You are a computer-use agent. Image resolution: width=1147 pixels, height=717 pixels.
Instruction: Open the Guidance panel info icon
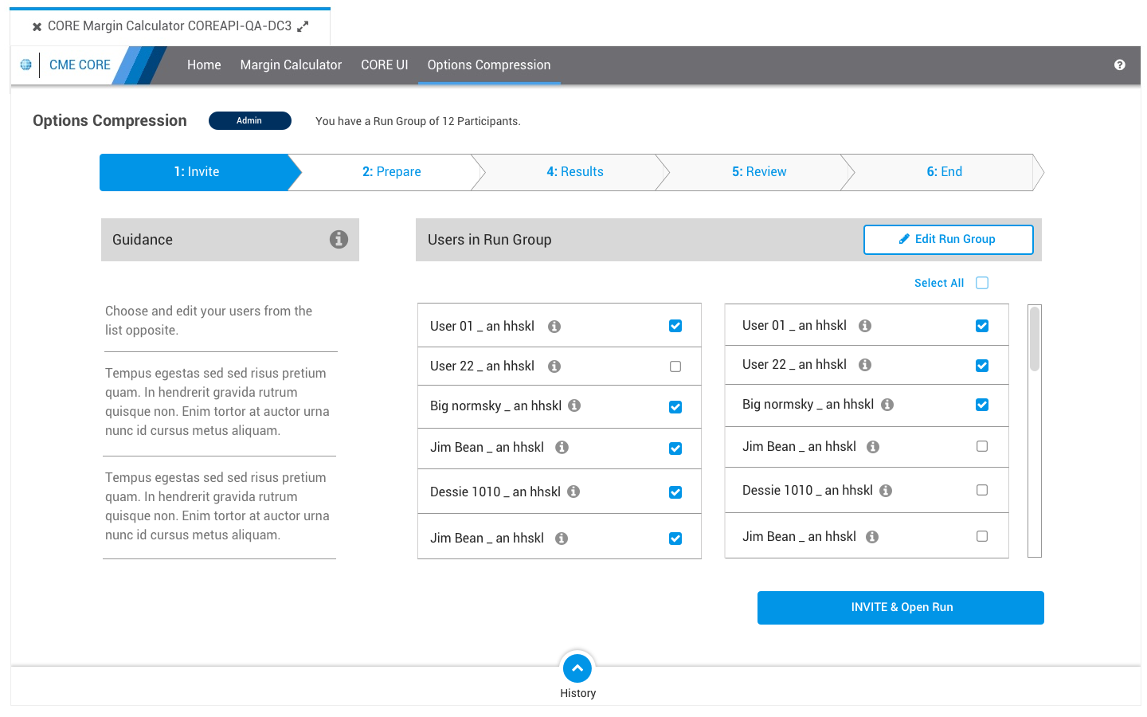(x=339, y=239)
